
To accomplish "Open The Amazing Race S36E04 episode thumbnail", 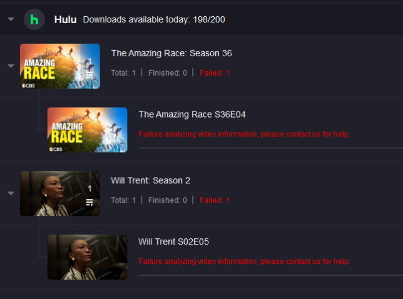I will coord(88,130).
